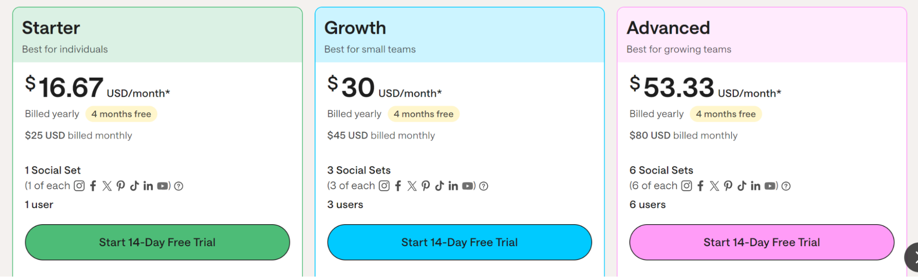Start the Starter plan 14-day free trial
918x277 pixels.
tap(158, 242)
